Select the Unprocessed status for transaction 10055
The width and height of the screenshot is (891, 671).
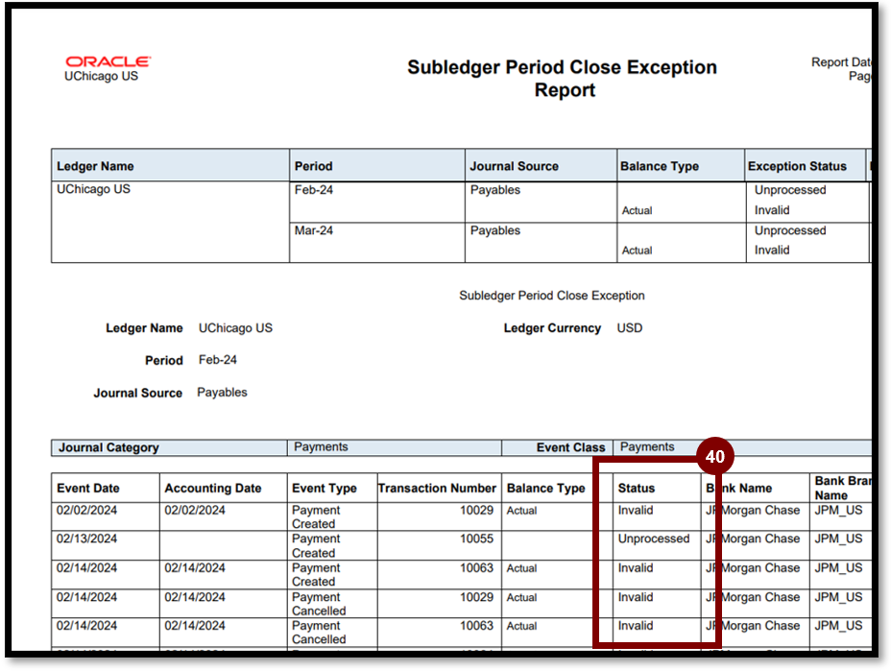click(653, 539)
